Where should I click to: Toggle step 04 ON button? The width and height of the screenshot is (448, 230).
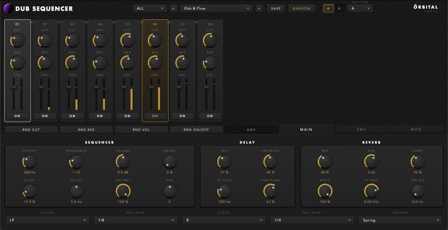[x=100, y=116]
